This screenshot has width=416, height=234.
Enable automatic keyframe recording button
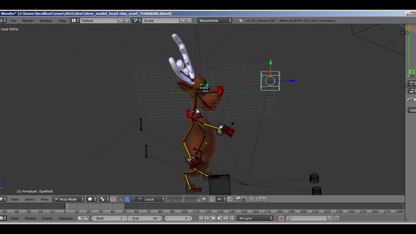pos(281,218)
